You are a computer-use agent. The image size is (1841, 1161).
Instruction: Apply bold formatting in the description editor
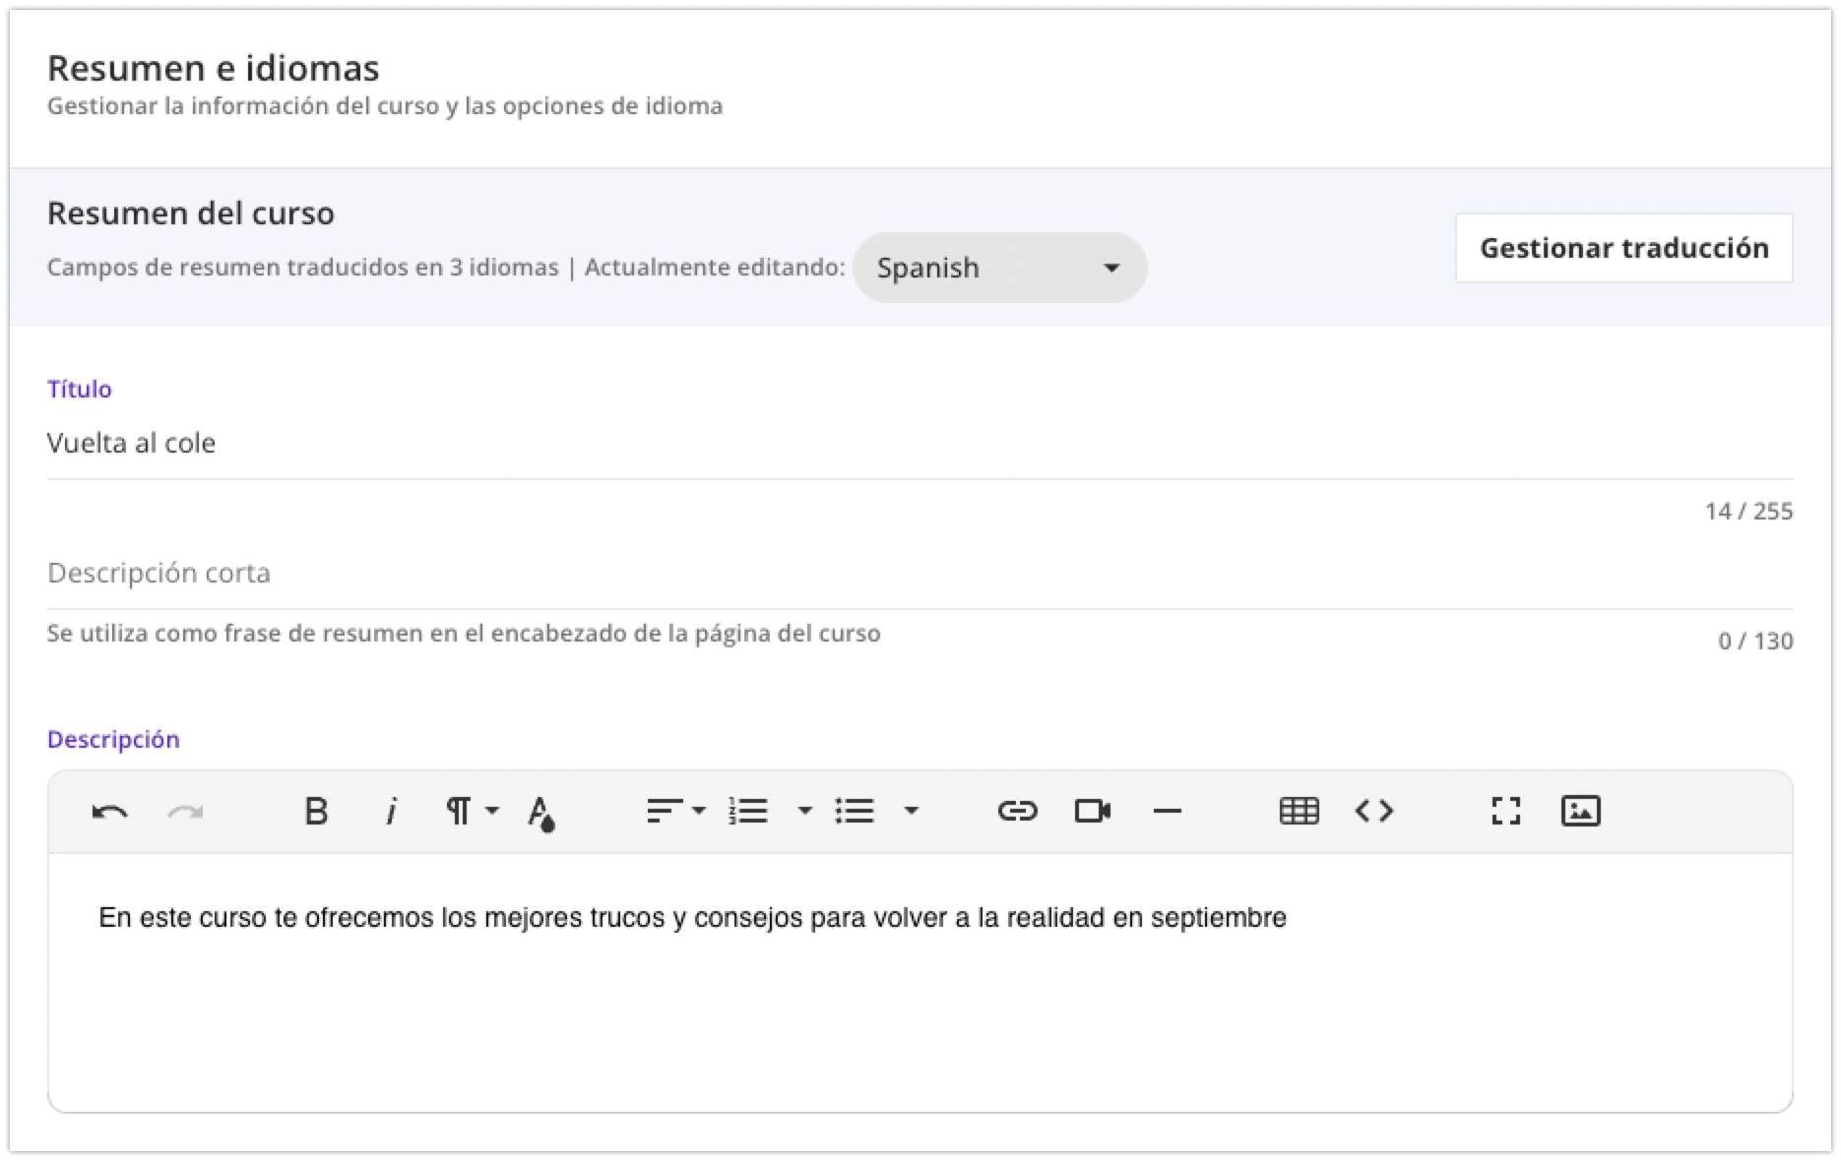click(316, 812)
